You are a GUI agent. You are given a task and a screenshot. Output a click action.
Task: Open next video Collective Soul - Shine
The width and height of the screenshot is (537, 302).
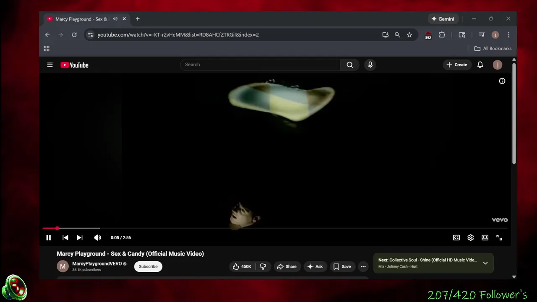428,260
